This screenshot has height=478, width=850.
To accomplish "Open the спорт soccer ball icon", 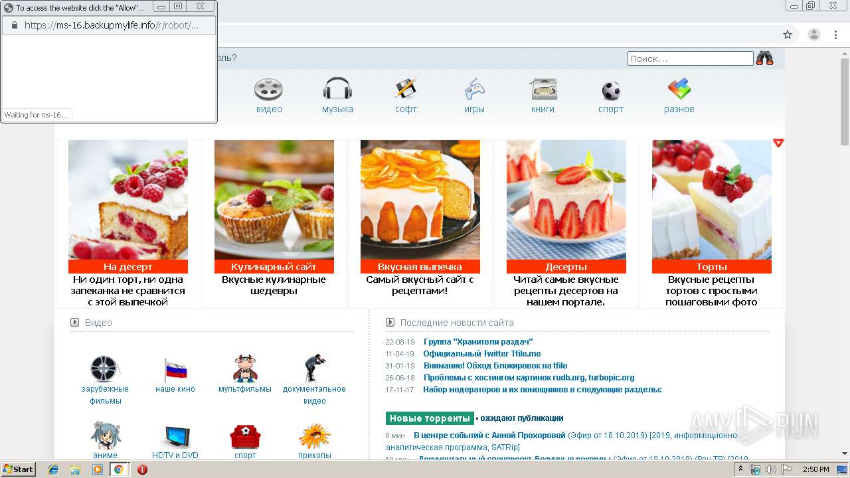I will (x=611, y=90).
